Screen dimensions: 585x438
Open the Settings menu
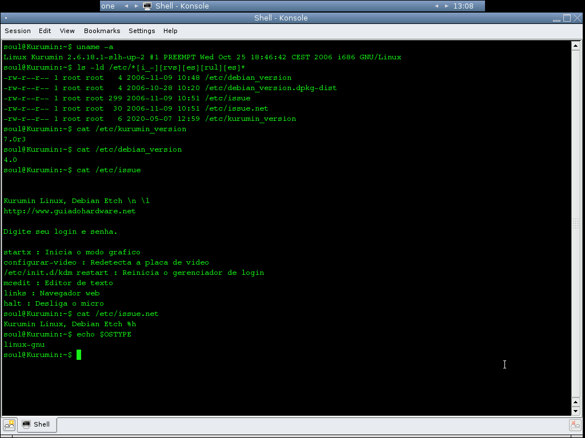(x=142, y=31)
